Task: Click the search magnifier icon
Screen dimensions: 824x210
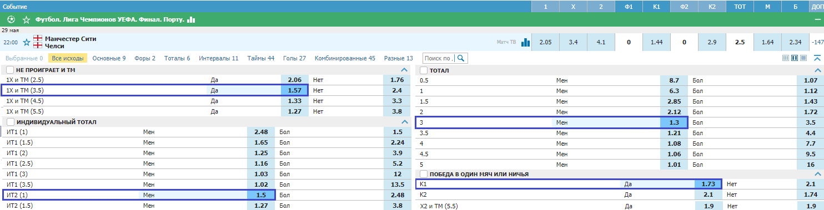Action: 461,58
